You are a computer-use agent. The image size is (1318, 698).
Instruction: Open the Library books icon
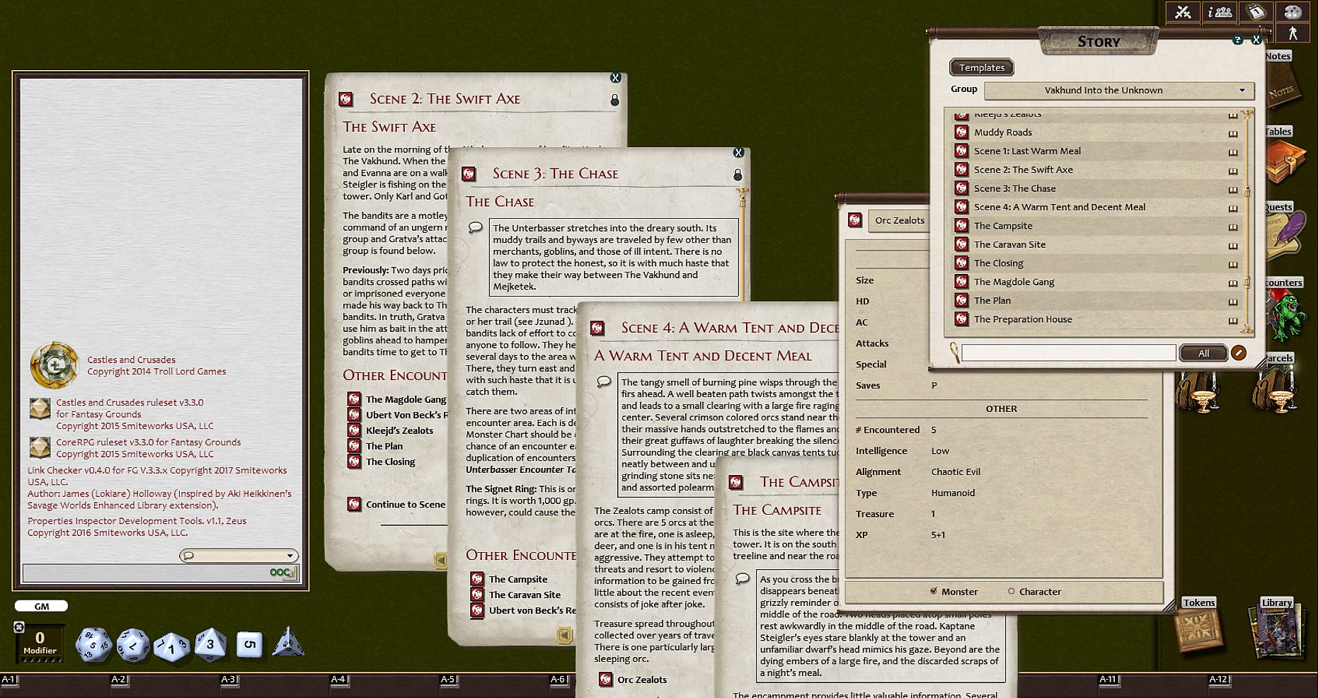click(x=1277, y=632)
